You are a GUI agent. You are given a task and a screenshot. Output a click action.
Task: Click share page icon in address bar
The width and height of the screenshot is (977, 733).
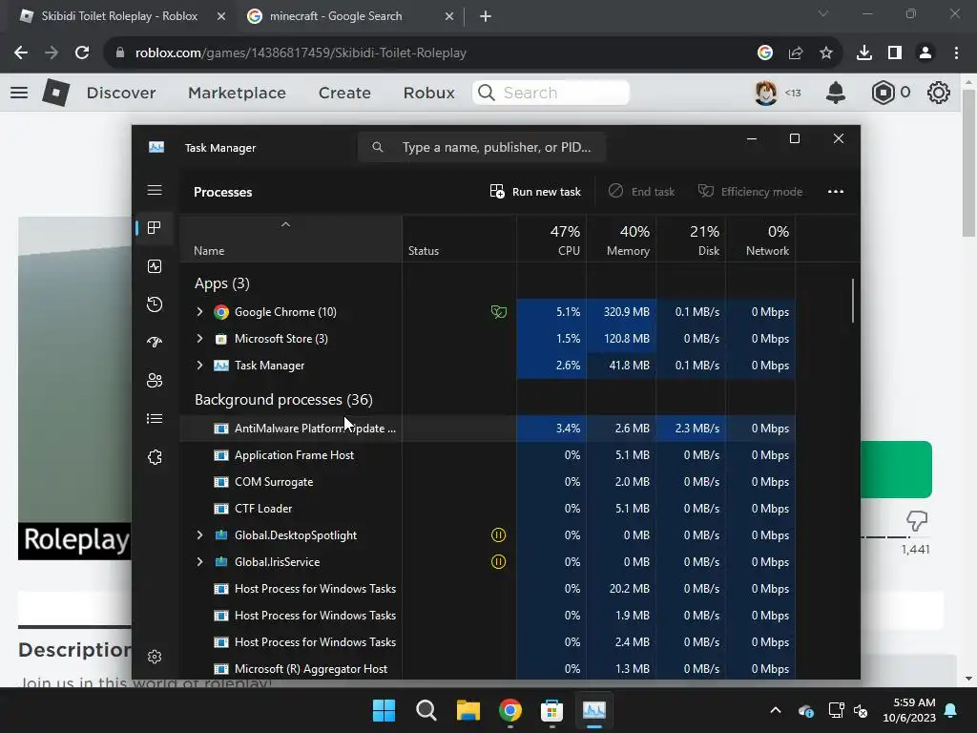pos(796,53)
